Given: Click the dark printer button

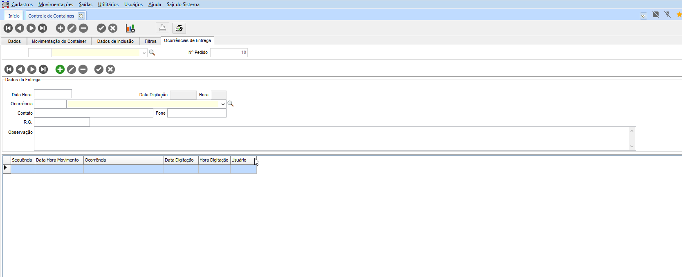Looking at the screenshot, I should coord(179,28).
